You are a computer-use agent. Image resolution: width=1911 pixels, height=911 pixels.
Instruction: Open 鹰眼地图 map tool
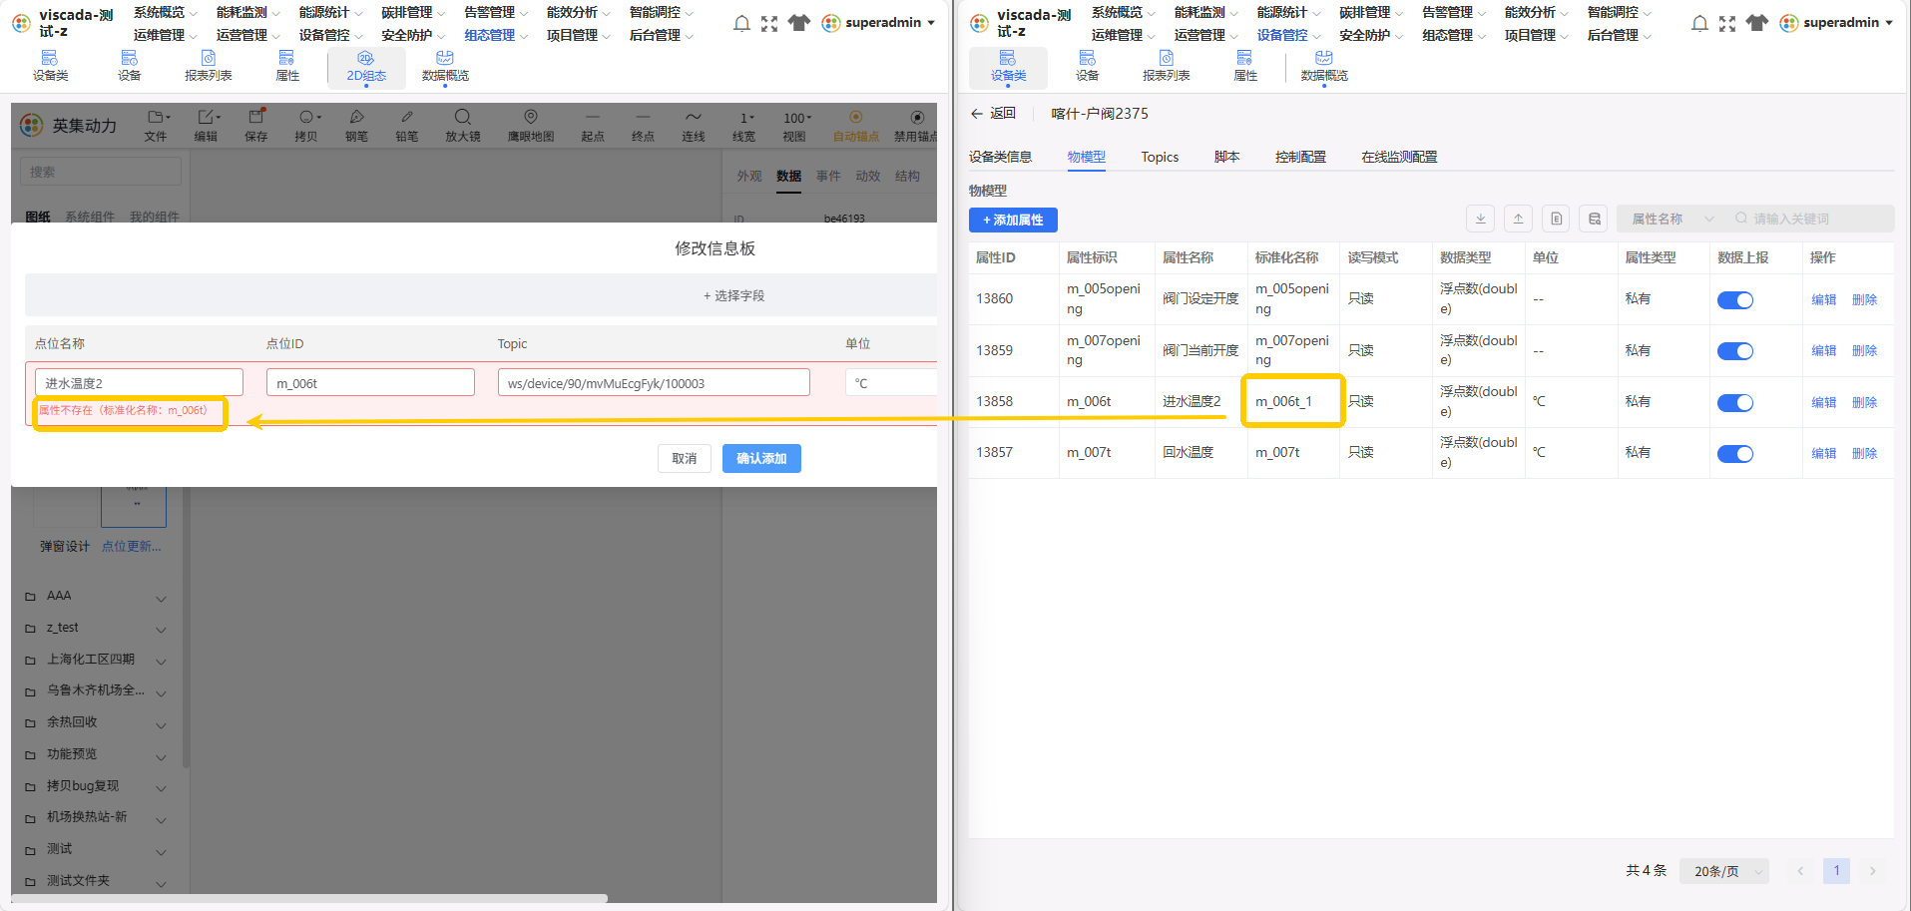(531, 126)
